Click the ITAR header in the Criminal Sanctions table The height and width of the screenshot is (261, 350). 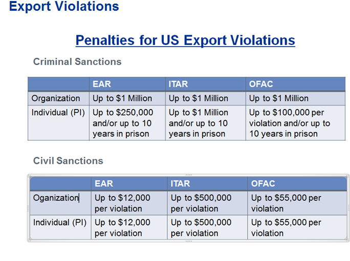click(179, 84)
